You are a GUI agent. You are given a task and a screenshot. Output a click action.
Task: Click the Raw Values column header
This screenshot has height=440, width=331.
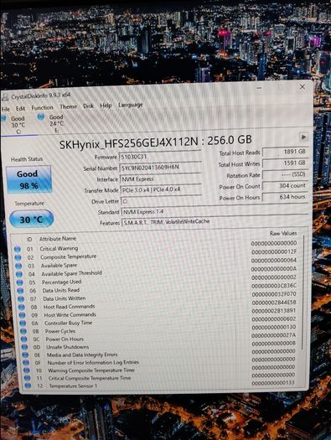(283, 233)
